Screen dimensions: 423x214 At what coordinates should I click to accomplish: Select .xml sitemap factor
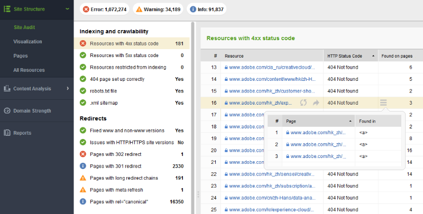pyautogui.click(x=132, y=103)
